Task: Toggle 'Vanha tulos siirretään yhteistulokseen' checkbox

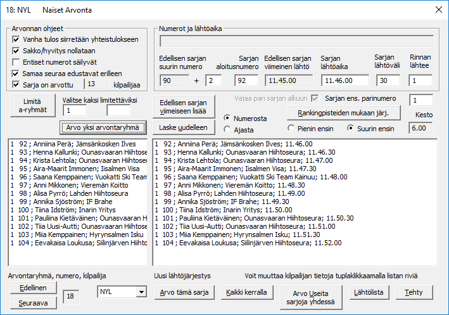Action: (x=16, y=39)
